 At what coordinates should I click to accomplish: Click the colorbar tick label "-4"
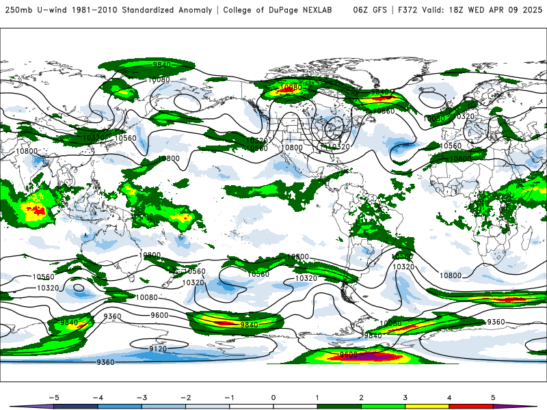click(x=98, y=398)
